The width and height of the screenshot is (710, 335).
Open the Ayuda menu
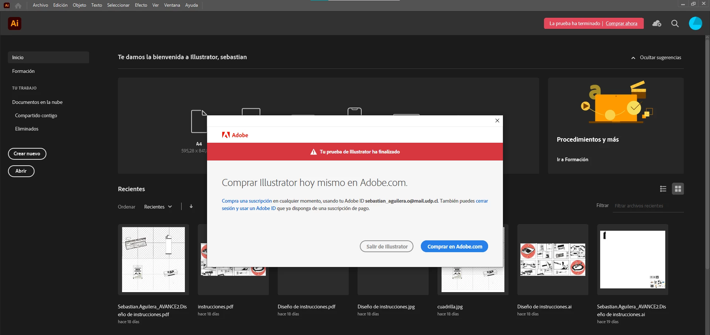click(x=192, y=5)
